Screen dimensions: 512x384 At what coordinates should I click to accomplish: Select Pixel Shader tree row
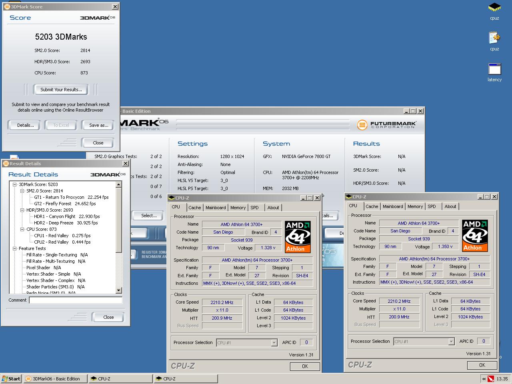pyautogui.click(x=44, y=268)
